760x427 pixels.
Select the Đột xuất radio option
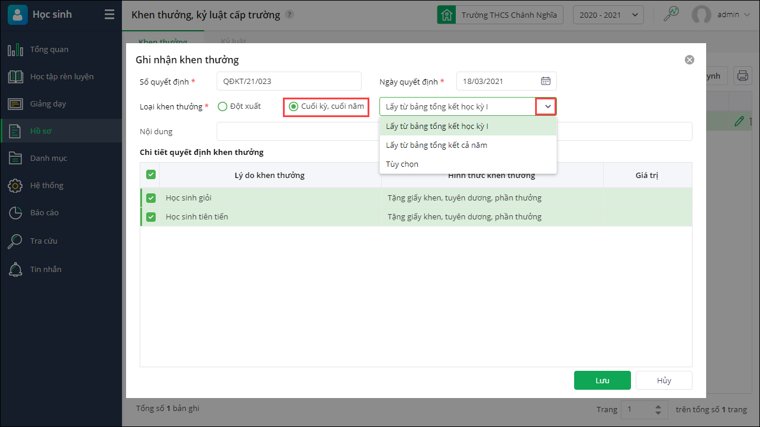223,106
